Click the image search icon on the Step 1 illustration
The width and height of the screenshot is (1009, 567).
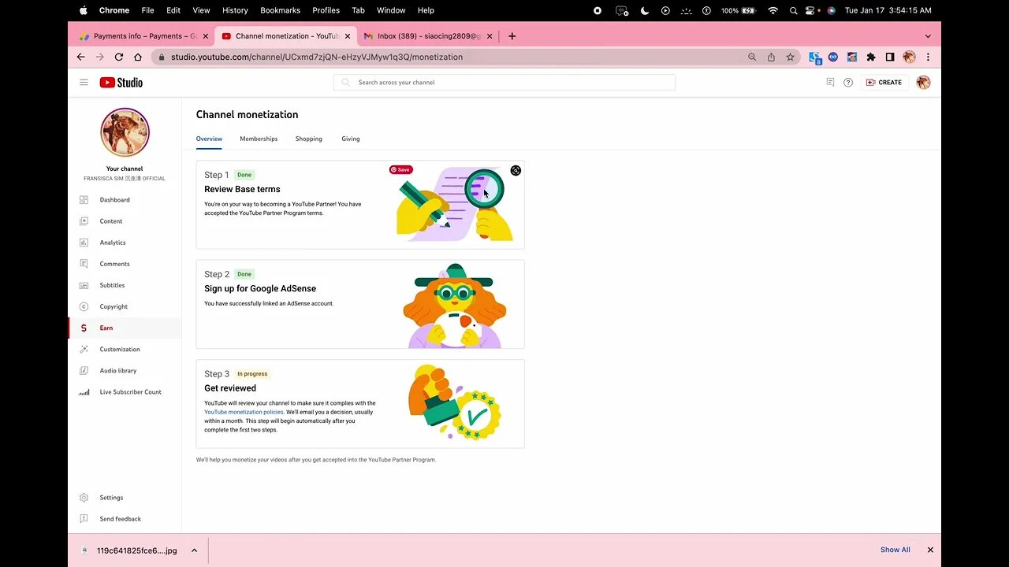click(x=516, y=170)
